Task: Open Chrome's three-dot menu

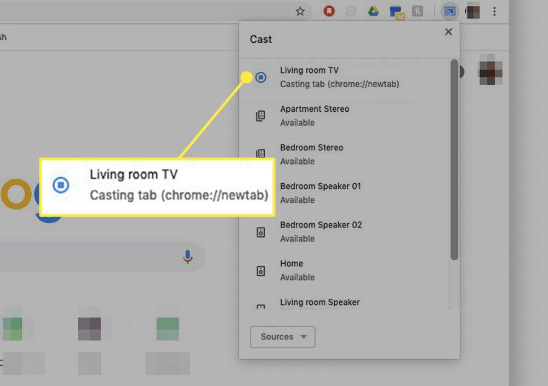Action: (x=494, y=12)
